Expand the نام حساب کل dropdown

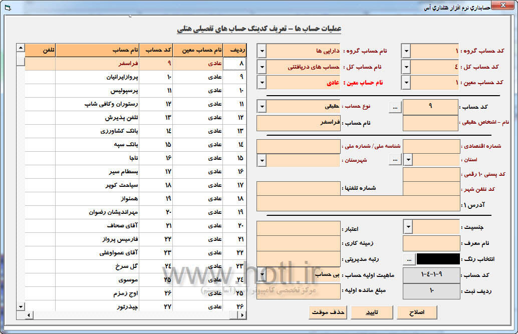pyautogui.click(x=262, y=67)
